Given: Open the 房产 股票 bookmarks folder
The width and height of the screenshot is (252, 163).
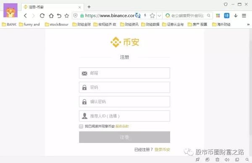Looking at the screenshot, I should pos(197,24).
